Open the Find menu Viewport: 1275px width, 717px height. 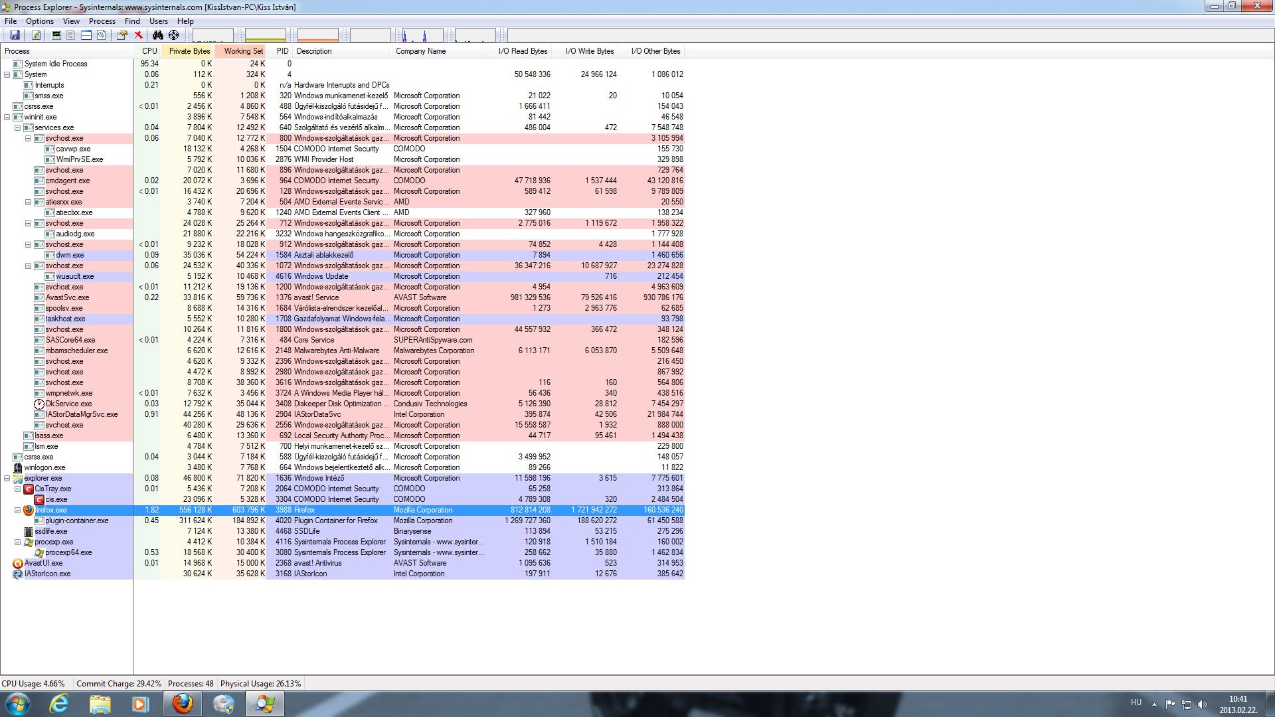pos(132,21)
